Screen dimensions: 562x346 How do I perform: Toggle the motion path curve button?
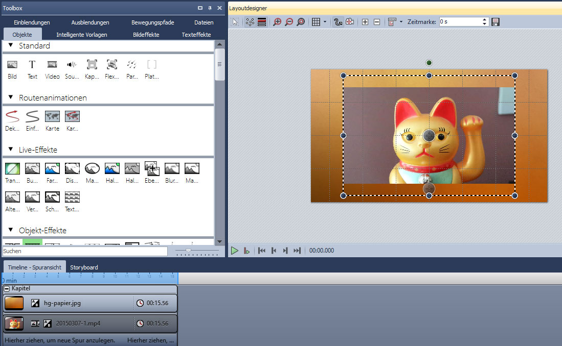[338, 22]
